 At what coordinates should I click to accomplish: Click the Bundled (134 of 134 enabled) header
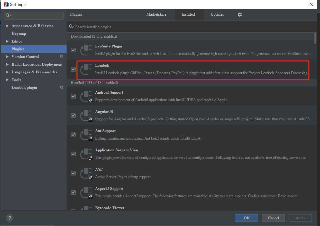coord(94,83)
